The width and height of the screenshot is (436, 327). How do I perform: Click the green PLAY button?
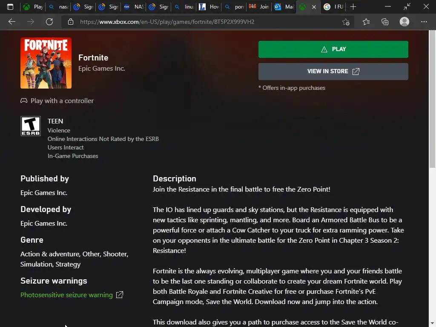tap(333, 49)
